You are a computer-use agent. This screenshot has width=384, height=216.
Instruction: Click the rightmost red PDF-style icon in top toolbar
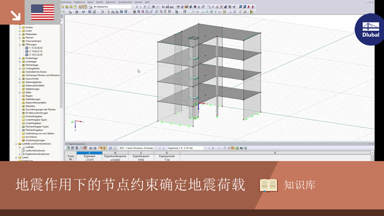253,7
